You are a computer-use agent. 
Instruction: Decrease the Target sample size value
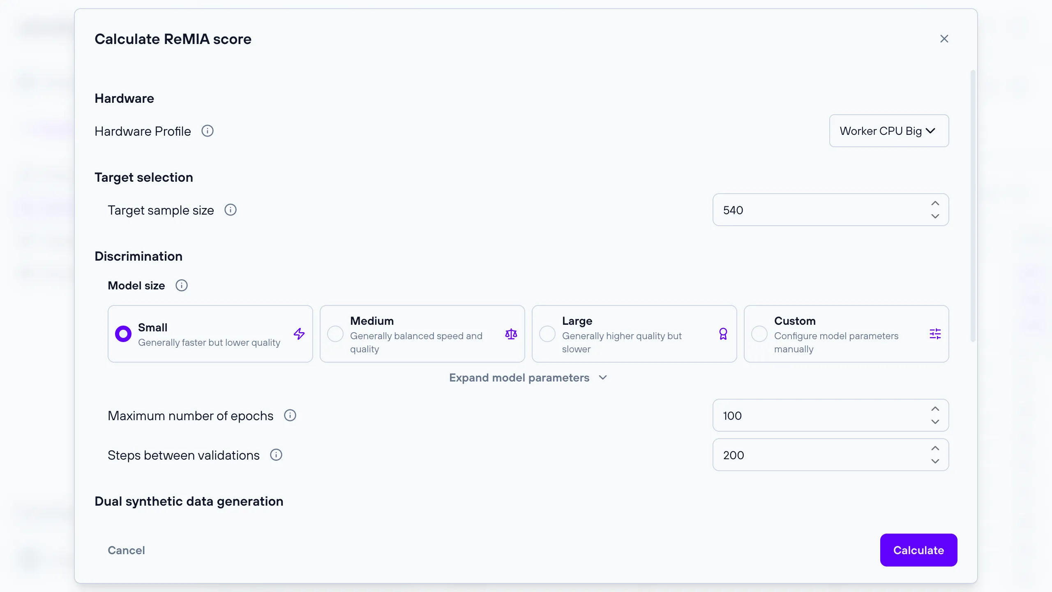(x=935, y=216)
